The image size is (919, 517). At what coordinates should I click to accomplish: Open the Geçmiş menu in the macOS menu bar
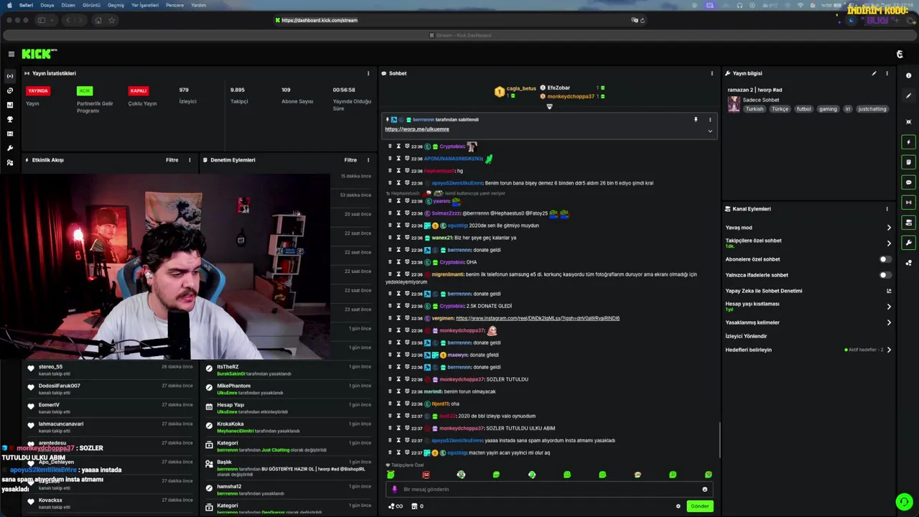click(x=116, y=5)
